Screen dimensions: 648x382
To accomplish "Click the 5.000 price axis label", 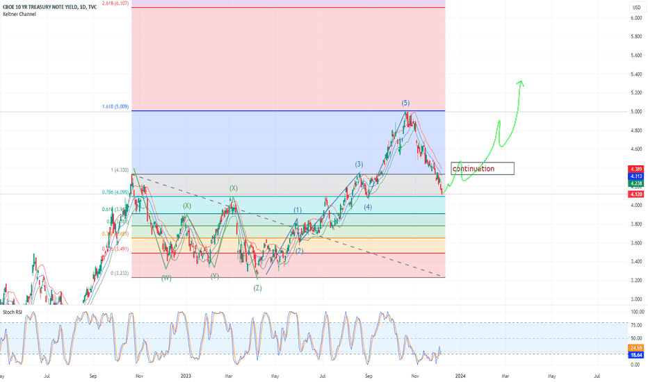I will pyautogui.click(x=636, y=112).
